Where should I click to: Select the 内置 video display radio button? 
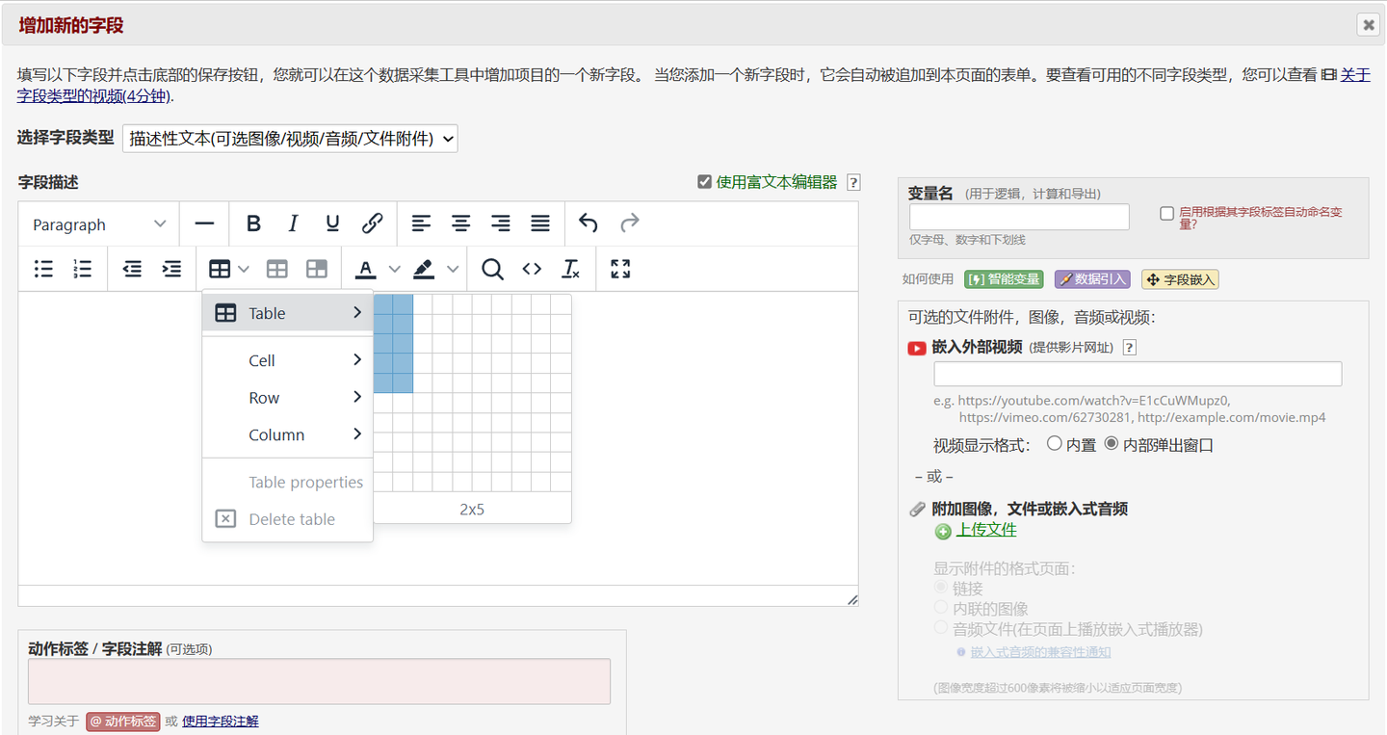[x=1056, y=444]
